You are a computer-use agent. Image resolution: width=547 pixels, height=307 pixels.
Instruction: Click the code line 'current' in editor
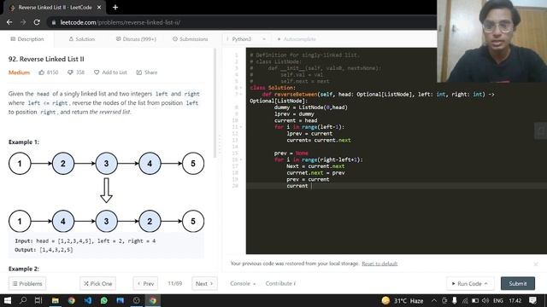[297, 186]
